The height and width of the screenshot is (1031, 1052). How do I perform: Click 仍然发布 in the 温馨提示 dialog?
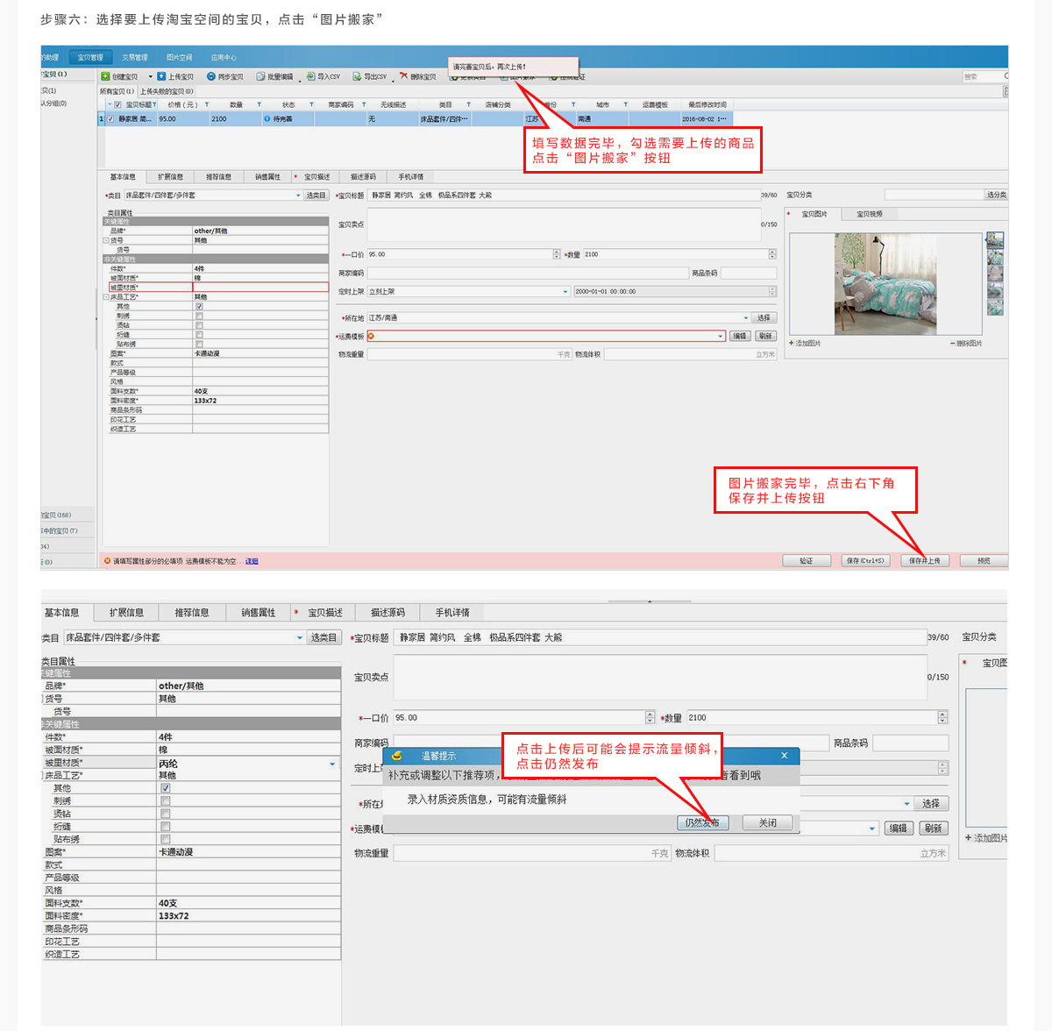[702, 822]
